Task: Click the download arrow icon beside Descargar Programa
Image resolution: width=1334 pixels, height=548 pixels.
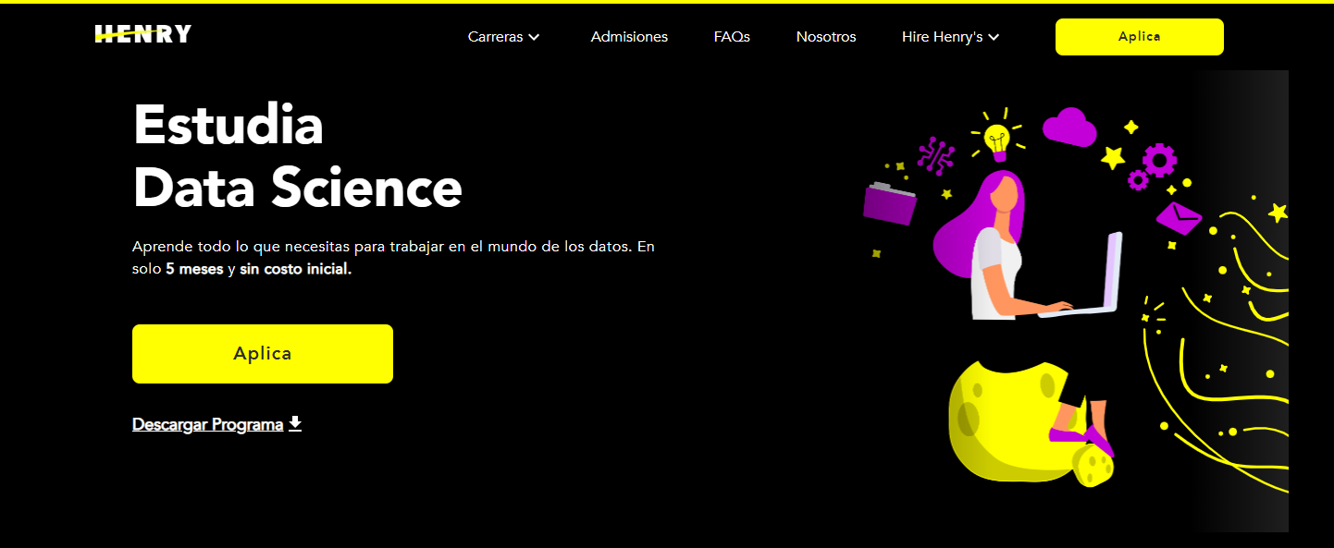Action: [295, 423]
